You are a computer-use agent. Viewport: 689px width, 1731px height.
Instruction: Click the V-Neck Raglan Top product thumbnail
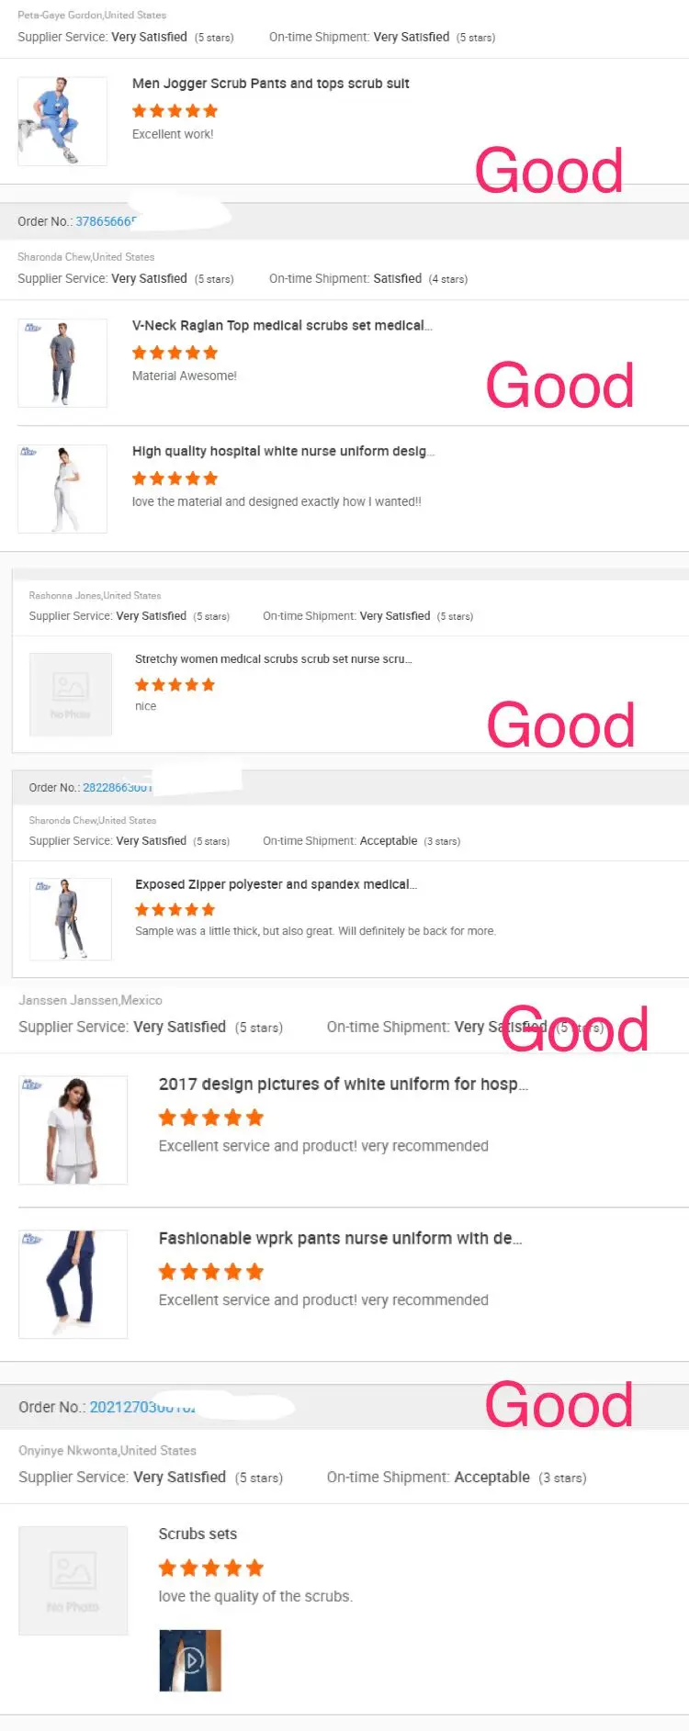click(62, 363)
